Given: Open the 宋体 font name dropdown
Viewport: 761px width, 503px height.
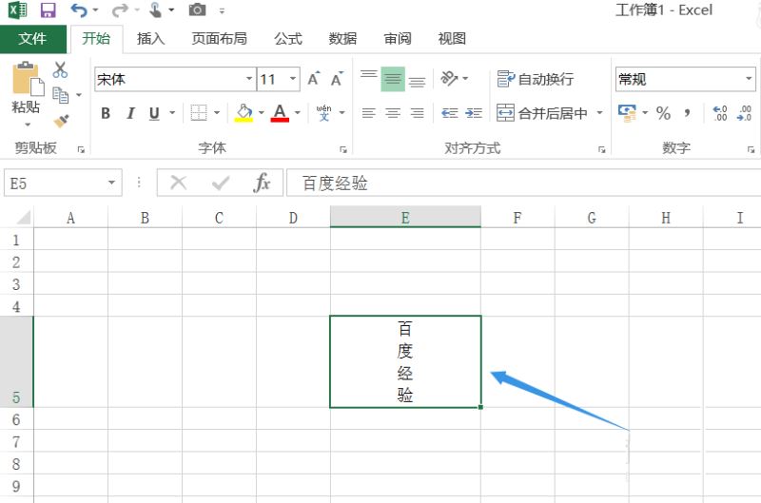Looking at the screenshot, I should pyautogui.click(x=249, y=80).
